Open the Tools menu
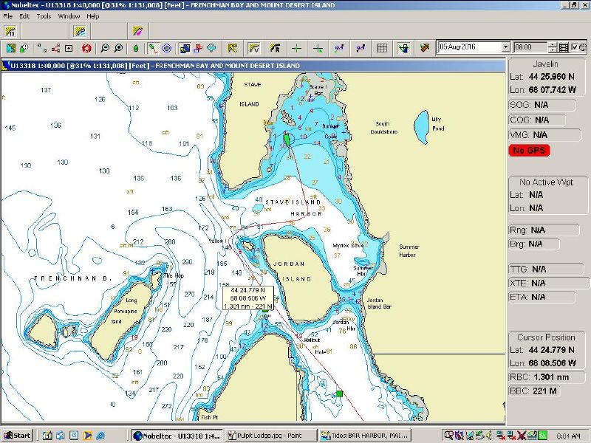 point(44,16)
